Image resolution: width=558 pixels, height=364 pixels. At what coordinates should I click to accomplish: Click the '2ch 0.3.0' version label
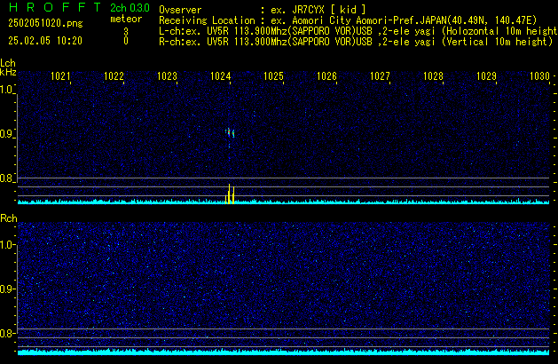[130, 8]
